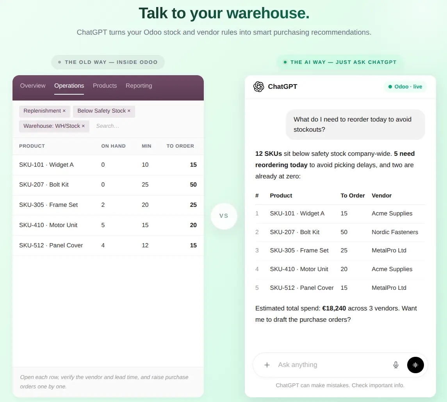The image size is (447, 402).
Task: Open the Overview tab
Action: (33, 86)
